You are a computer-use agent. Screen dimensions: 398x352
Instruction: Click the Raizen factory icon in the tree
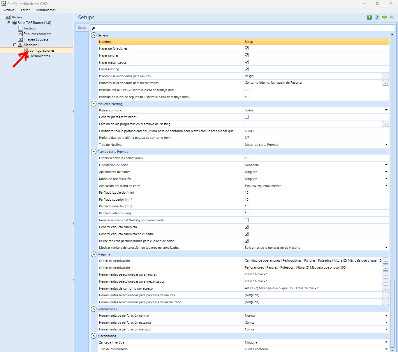[9, 17]
